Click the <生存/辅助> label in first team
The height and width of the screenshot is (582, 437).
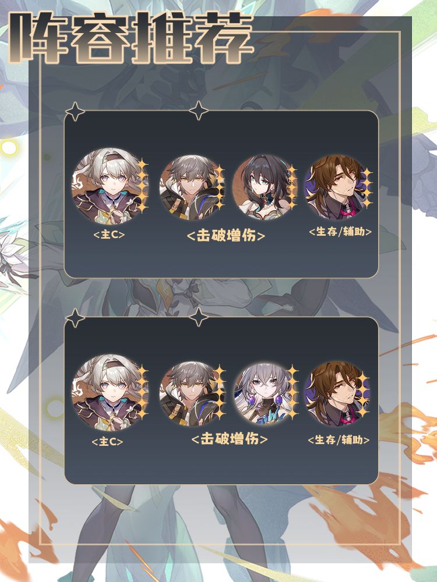tap(340, 232)
